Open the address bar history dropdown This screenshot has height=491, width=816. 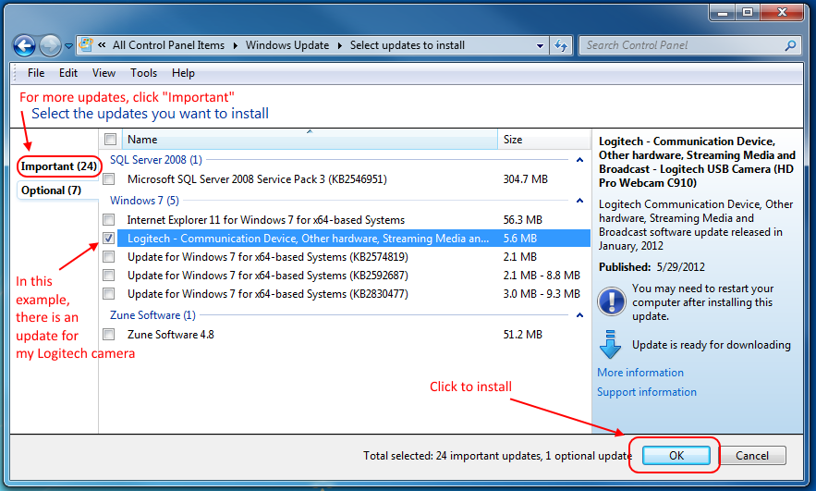tap(541, 45)
